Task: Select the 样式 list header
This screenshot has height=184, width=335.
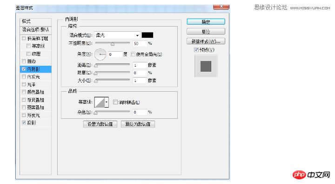Action: coord(35,21)
